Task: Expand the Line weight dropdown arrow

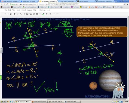Action: point(48,14)
